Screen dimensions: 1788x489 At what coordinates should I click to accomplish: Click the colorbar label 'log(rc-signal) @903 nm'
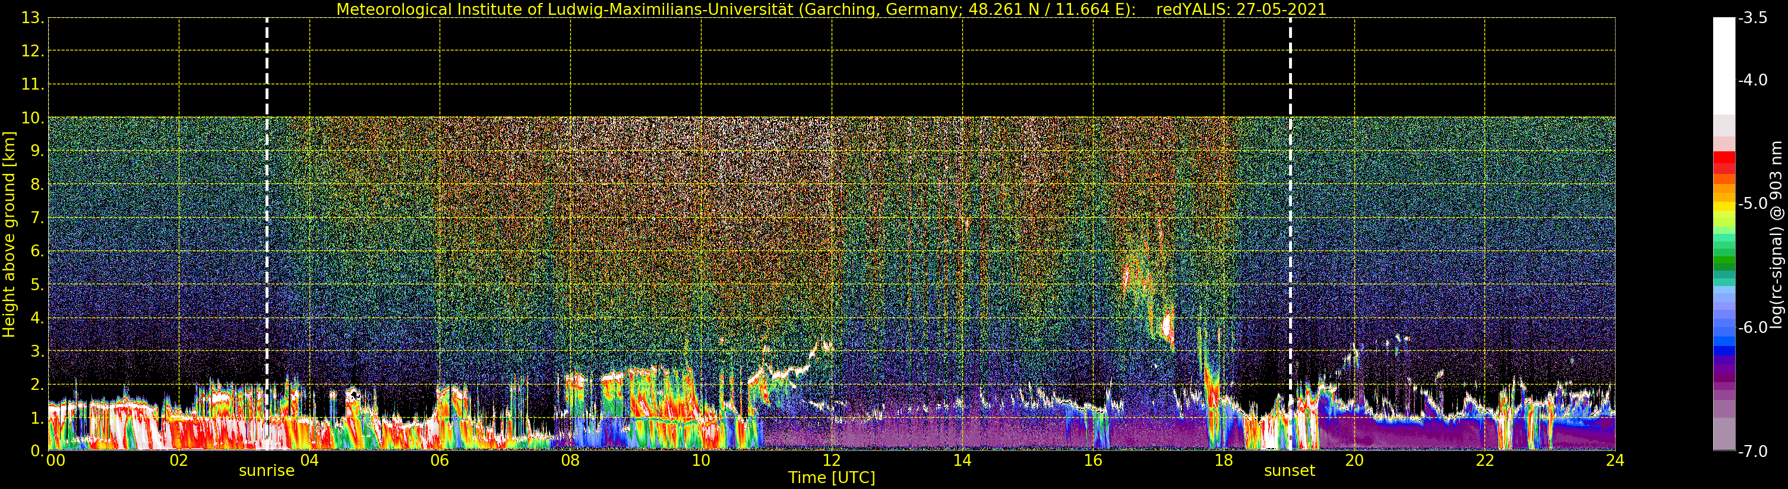(1776, 234)
